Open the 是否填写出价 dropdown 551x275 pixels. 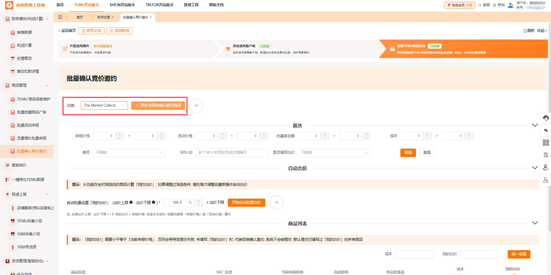(334, 152)
